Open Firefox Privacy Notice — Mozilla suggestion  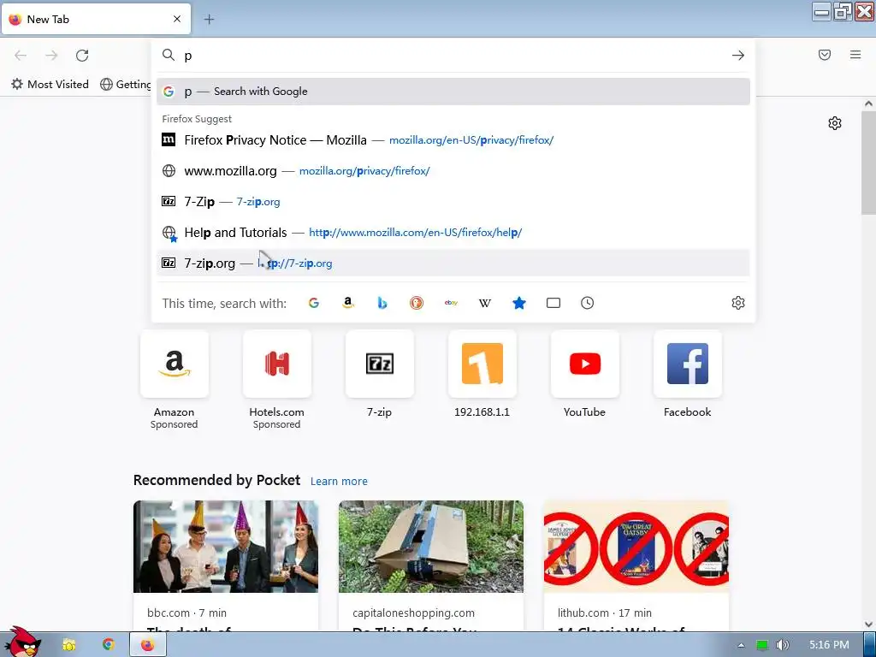(453, 140)
